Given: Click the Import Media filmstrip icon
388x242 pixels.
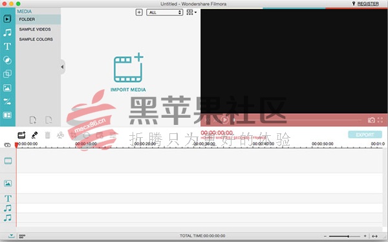Looking at the screenshot, I should point(128,68).
